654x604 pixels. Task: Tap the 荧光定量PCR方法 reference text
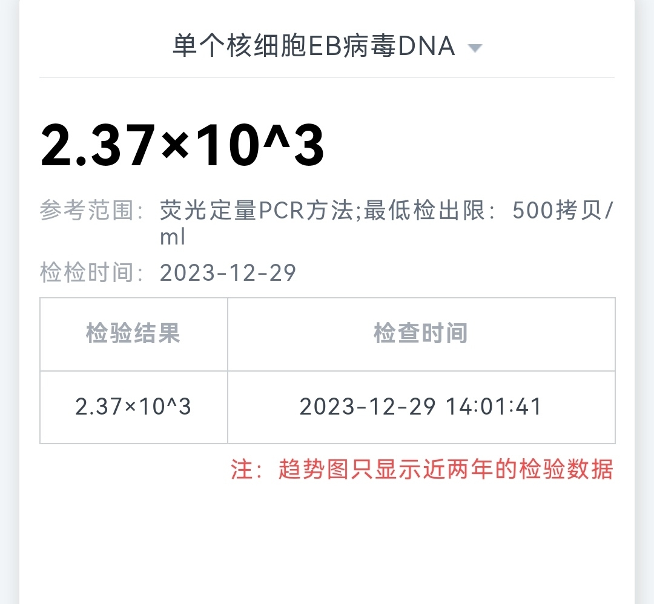(x=256, y=211)
